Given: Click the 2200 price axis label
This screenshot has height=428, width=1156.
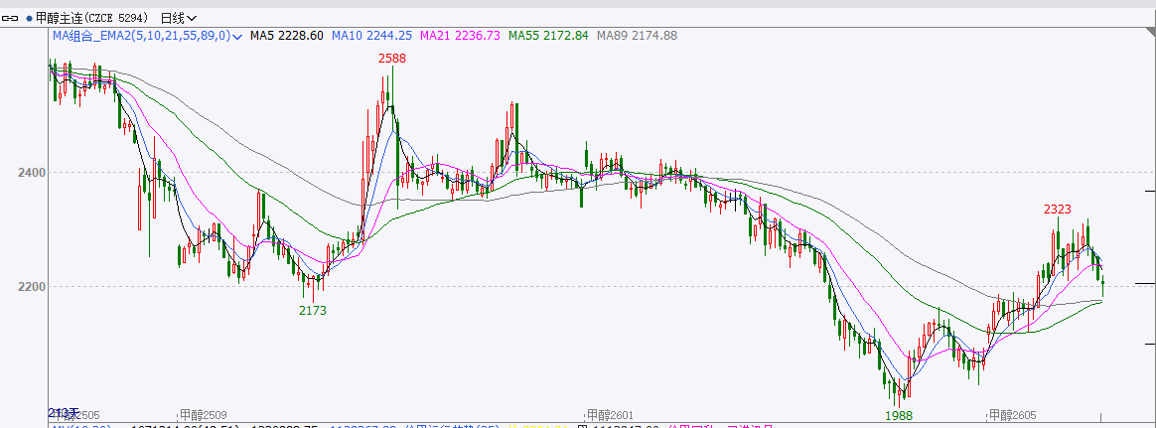Looking at the screenshot, I should (32, 287).
